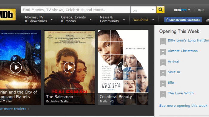Click Valerian and the City title caption

(x=19, y=94)
